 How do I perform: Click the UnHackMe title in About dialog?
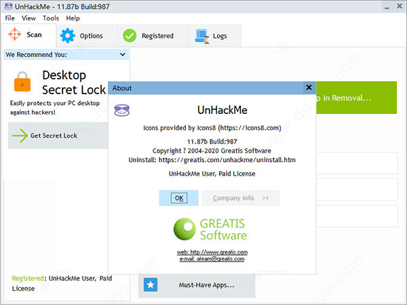coord(222,110)
